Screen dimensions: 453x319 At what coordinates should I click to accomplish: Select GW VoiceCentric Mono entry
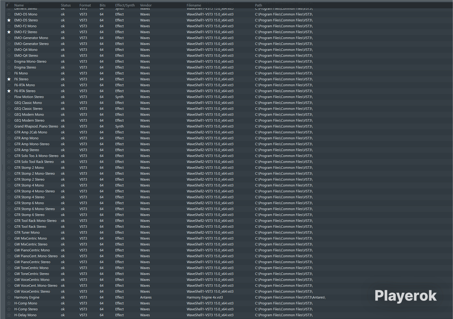(x=32, y=280)
